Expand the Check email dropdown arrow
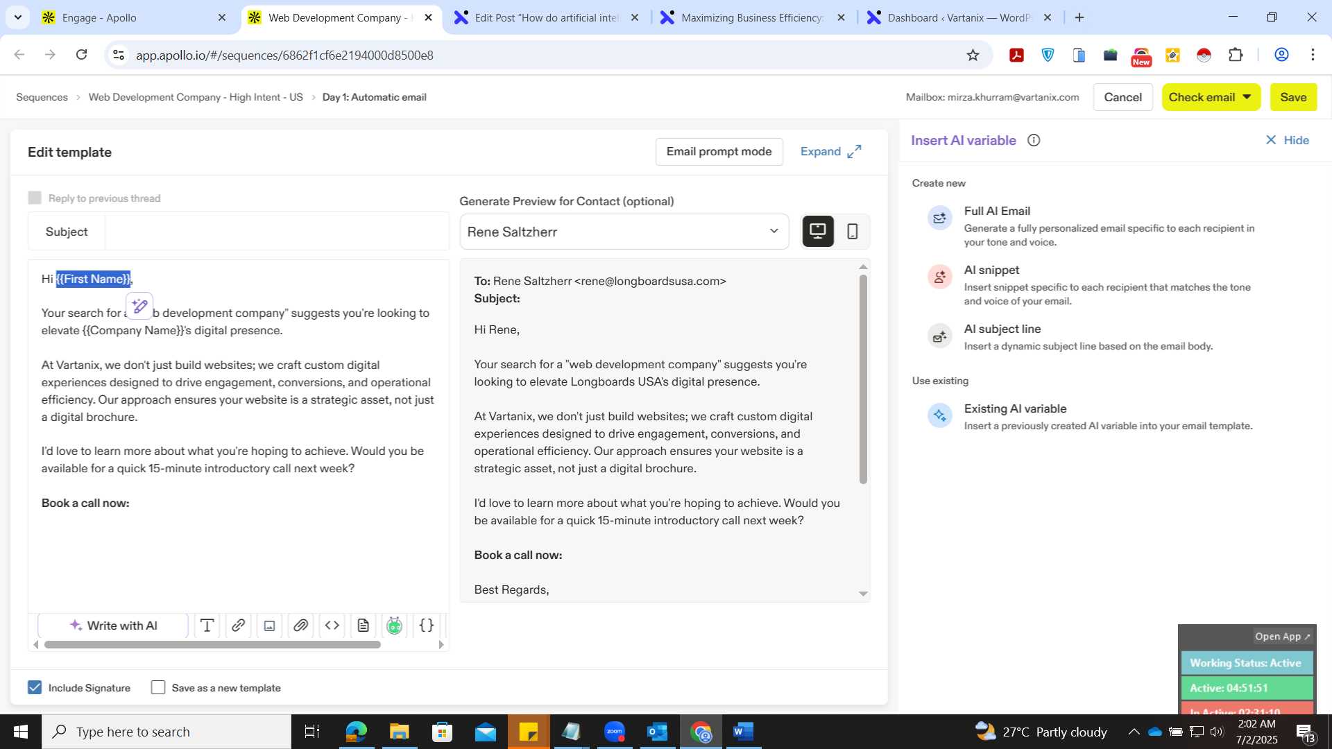The image size is (1332, 749). [1247, 97]
